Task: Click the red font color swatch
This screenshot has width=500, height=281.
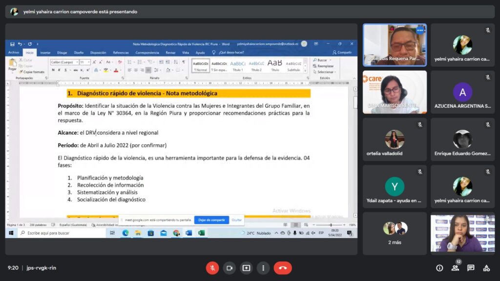Action: tap(116, 70)
